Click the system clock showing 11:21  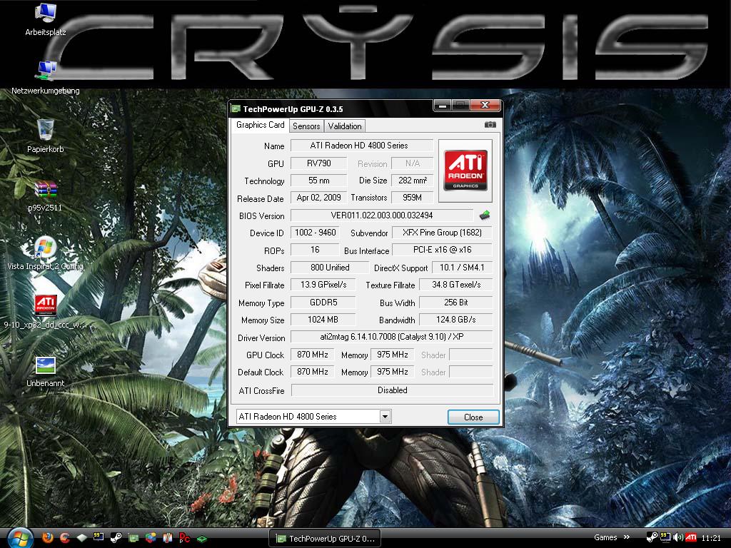711,538
